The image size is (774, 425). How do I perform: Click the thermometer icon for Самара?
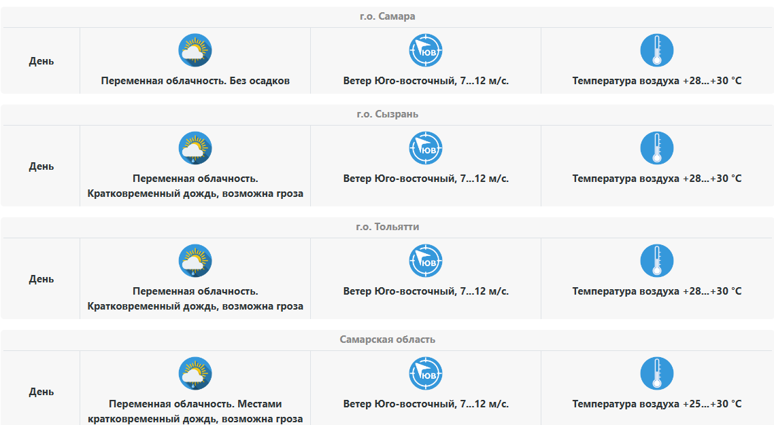[x=657, y=50]
